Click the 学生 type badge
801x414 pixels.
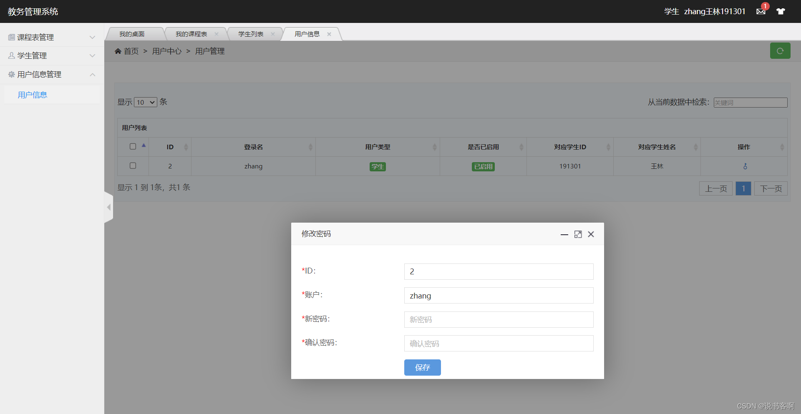coord(378,167)
